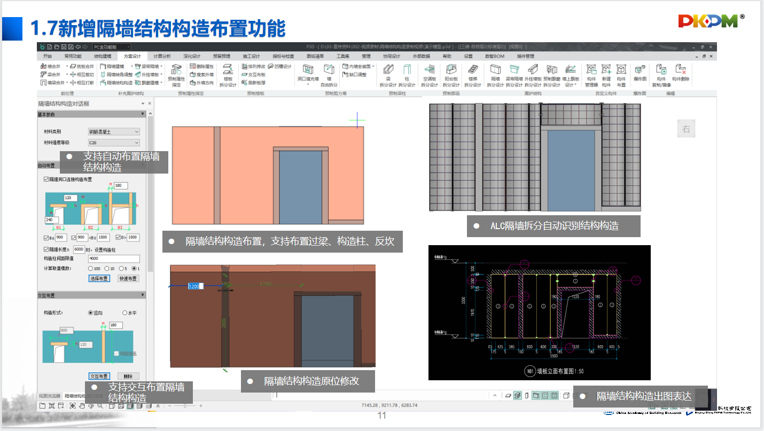Open the 材料类别 dropdown
Image resolution: width=764 pixels, height=431 pixels.
click(x=114, y=131)
